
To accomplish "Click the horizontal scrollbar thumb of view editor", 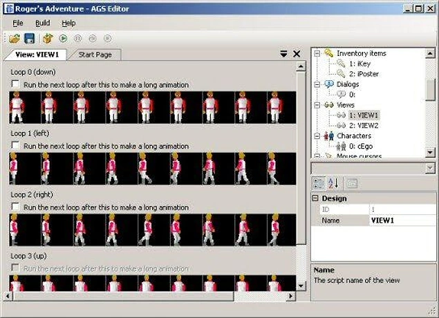I will click(123, 296).
